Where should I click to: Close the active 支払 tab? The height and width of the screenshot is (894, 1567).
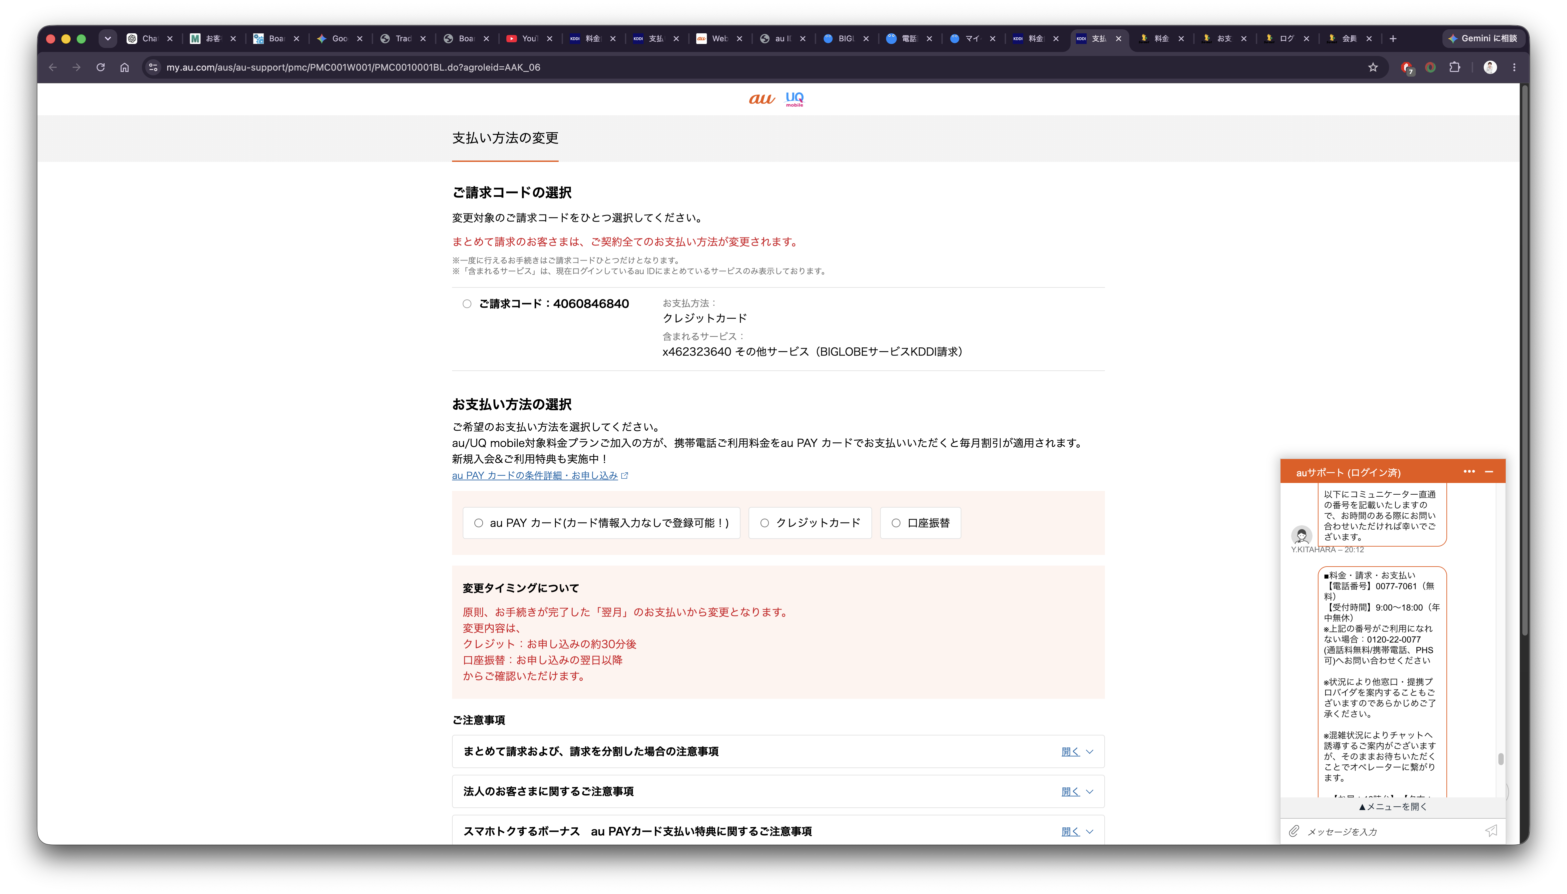click(x=1119, y=39)
